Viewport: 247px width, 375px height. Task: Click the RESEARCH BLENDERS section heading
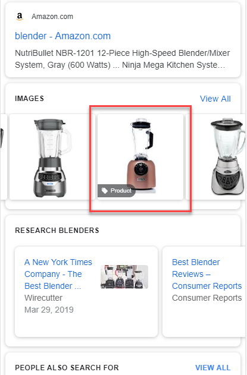[x=57, y=231]
